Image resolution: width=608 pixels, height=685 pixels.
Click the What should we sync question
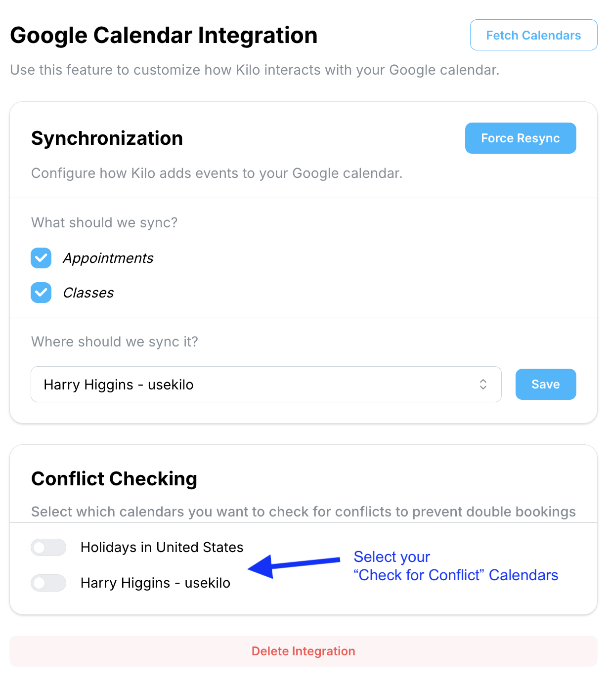[x=104, y=222]
